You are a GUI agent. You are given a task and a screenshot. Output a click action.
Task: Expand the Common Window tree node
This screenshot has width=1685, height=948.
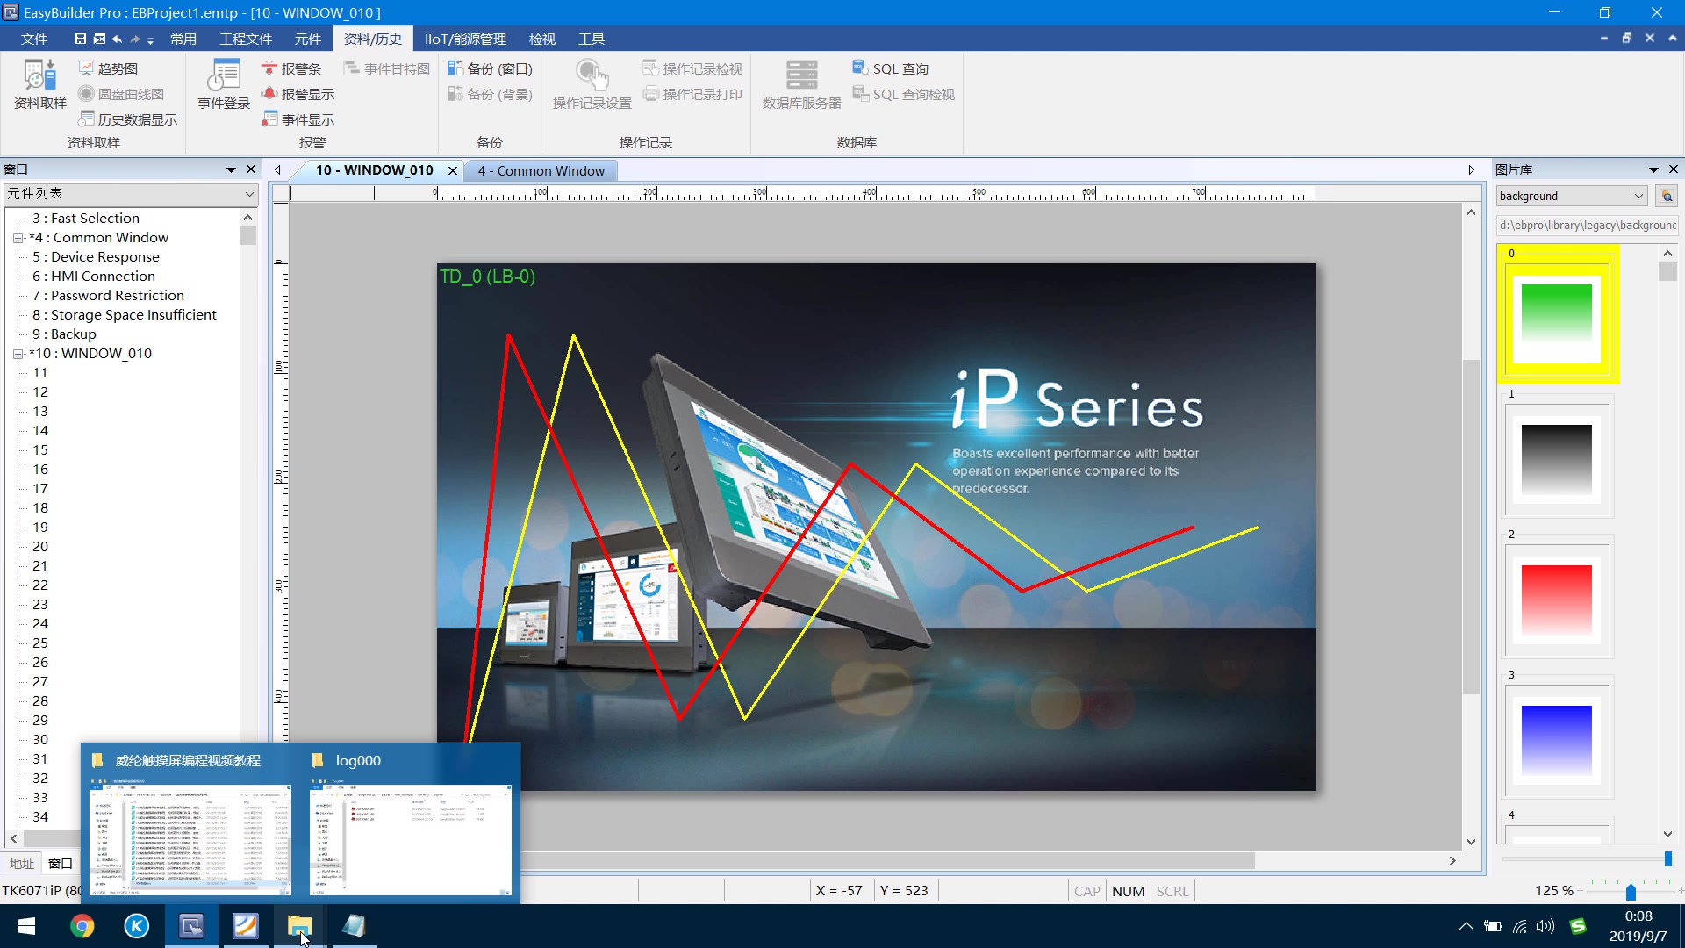click(18, 238)
